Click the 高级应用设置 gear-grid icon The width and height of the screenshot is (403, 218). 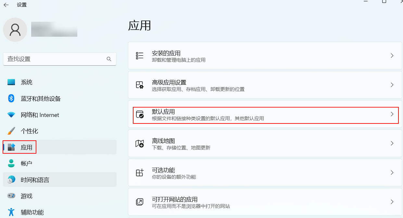point(140,85)
